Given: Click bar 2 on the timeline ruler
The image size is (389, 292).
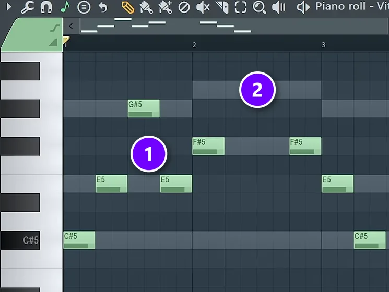Looking at the screenshot, I should (x=194, y=45).
